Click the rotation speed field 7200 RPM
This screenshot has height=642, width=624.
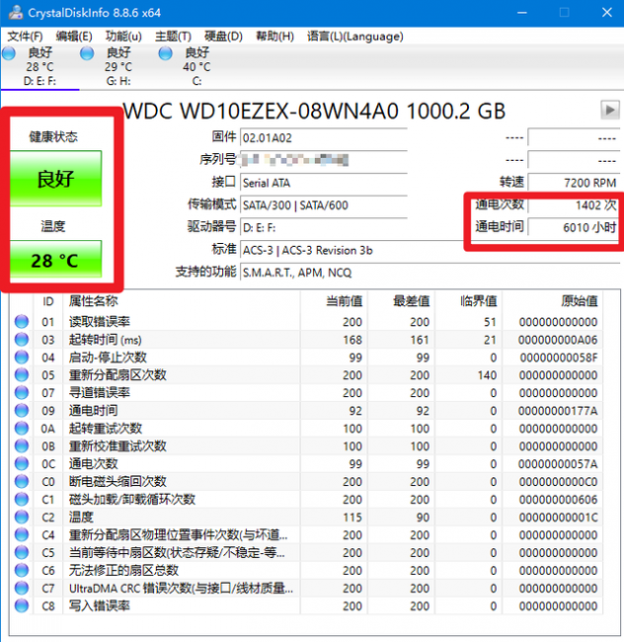[x=574, y=183]
